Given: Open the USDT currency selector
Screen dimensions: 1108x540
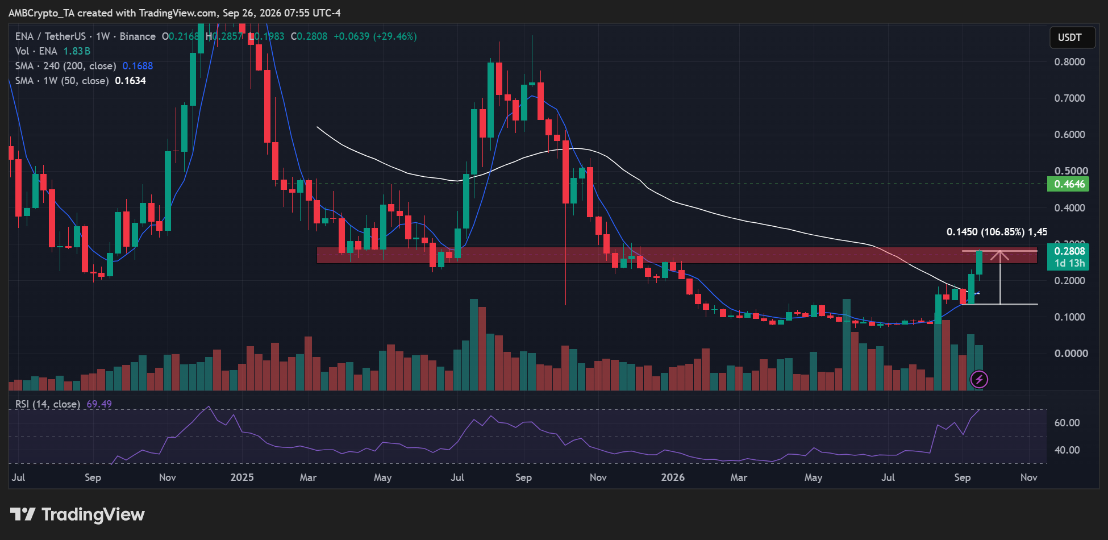Looking at the screenshot, I should point(1069,38).
